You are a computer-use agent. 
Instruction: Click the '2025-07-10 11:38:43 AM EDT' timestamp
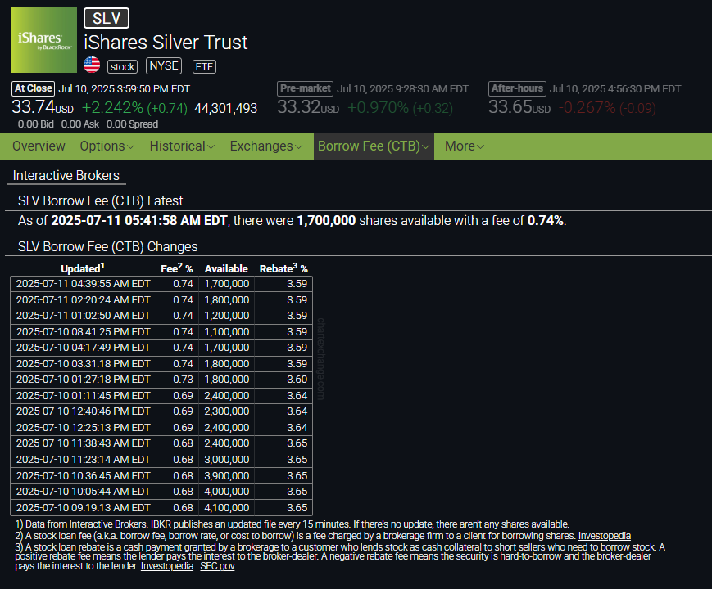pos(83,443)
